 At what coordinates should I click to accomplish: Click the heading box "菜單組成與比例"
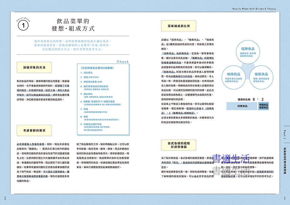coord(179,26)
